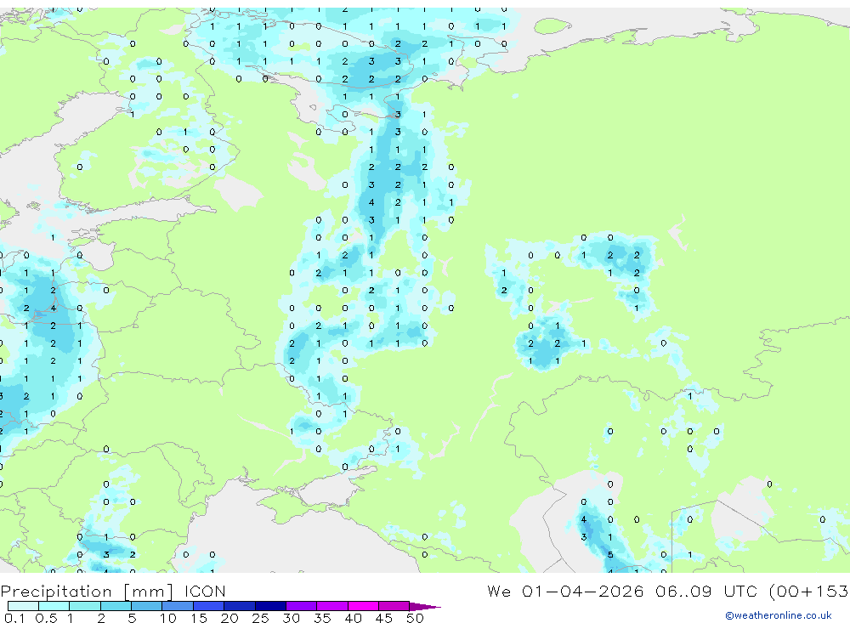Pick the 45–50 mm legend swatch

pos(394,606)
